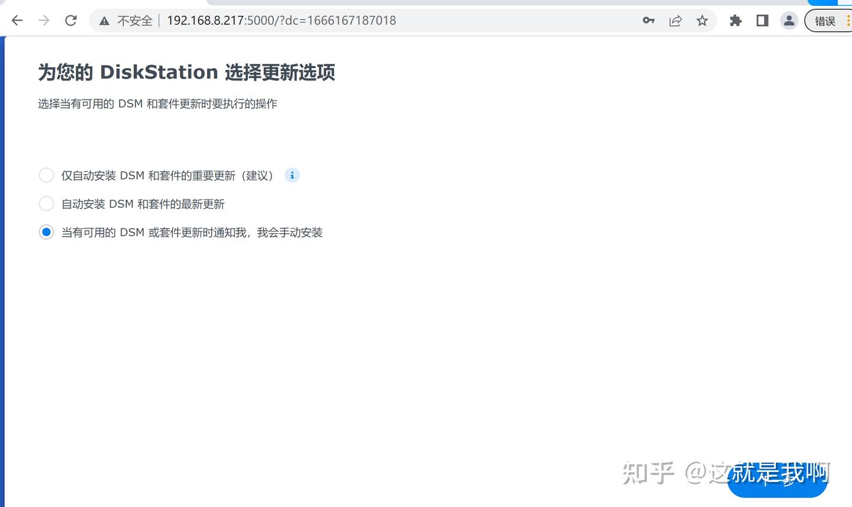Open the saved passwords key icon
The width and height of the screenshot is (852, 507).
click(x=648, y=20)
